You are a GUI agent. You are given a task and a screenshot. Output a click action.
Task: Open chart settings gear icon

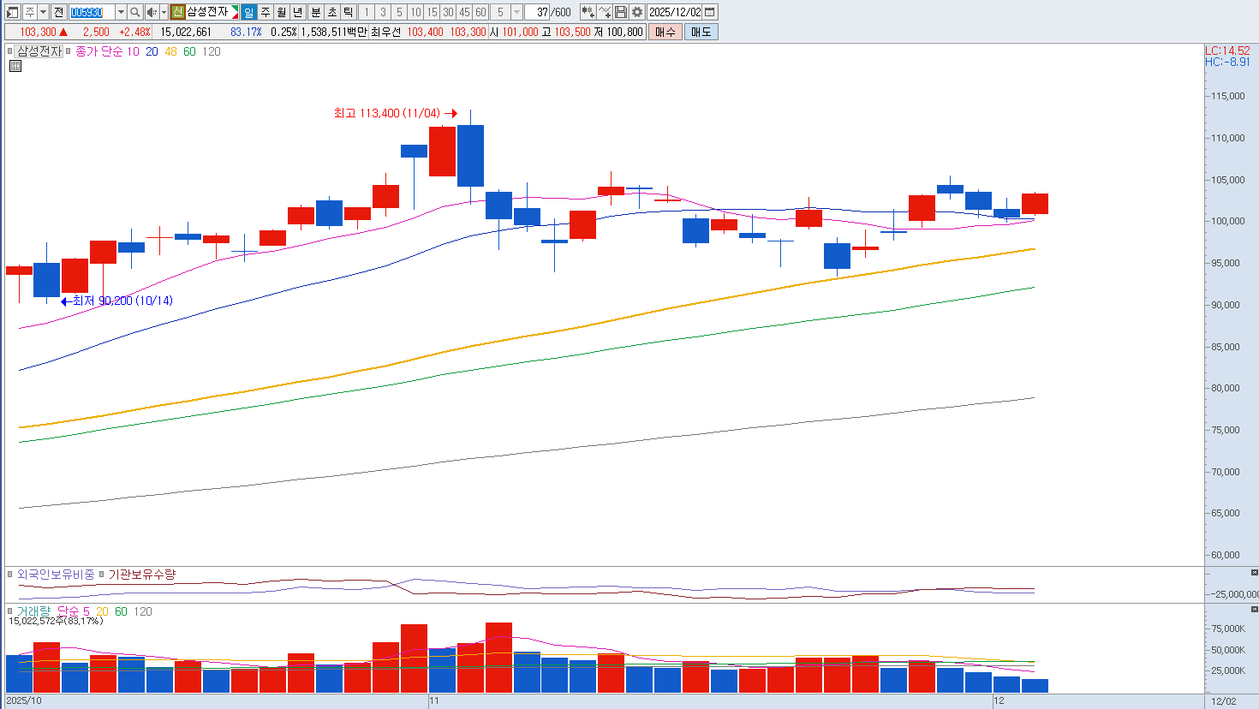(637, 12)
